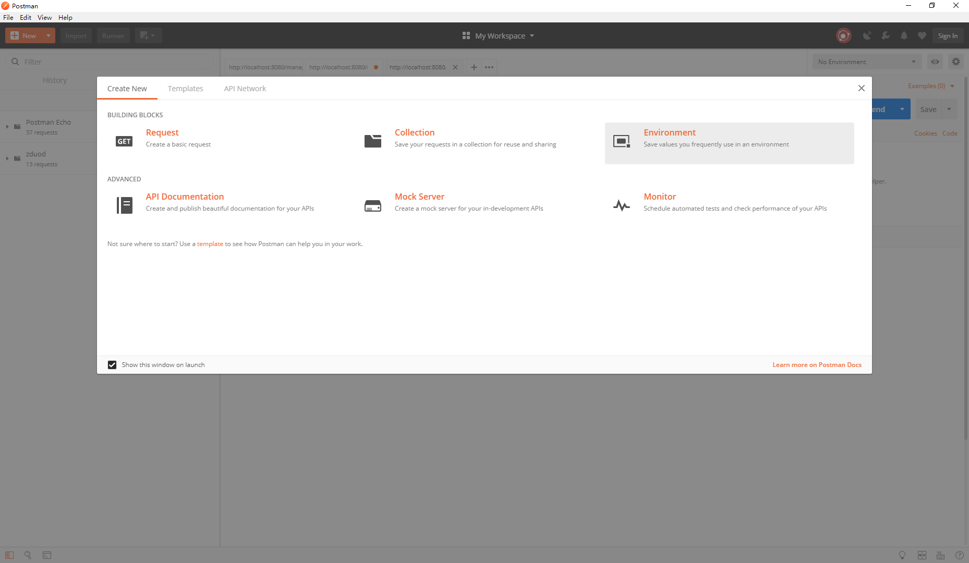Open the notifications bell icon
Viewport: 969px width, 563px height.
(904, 35)
